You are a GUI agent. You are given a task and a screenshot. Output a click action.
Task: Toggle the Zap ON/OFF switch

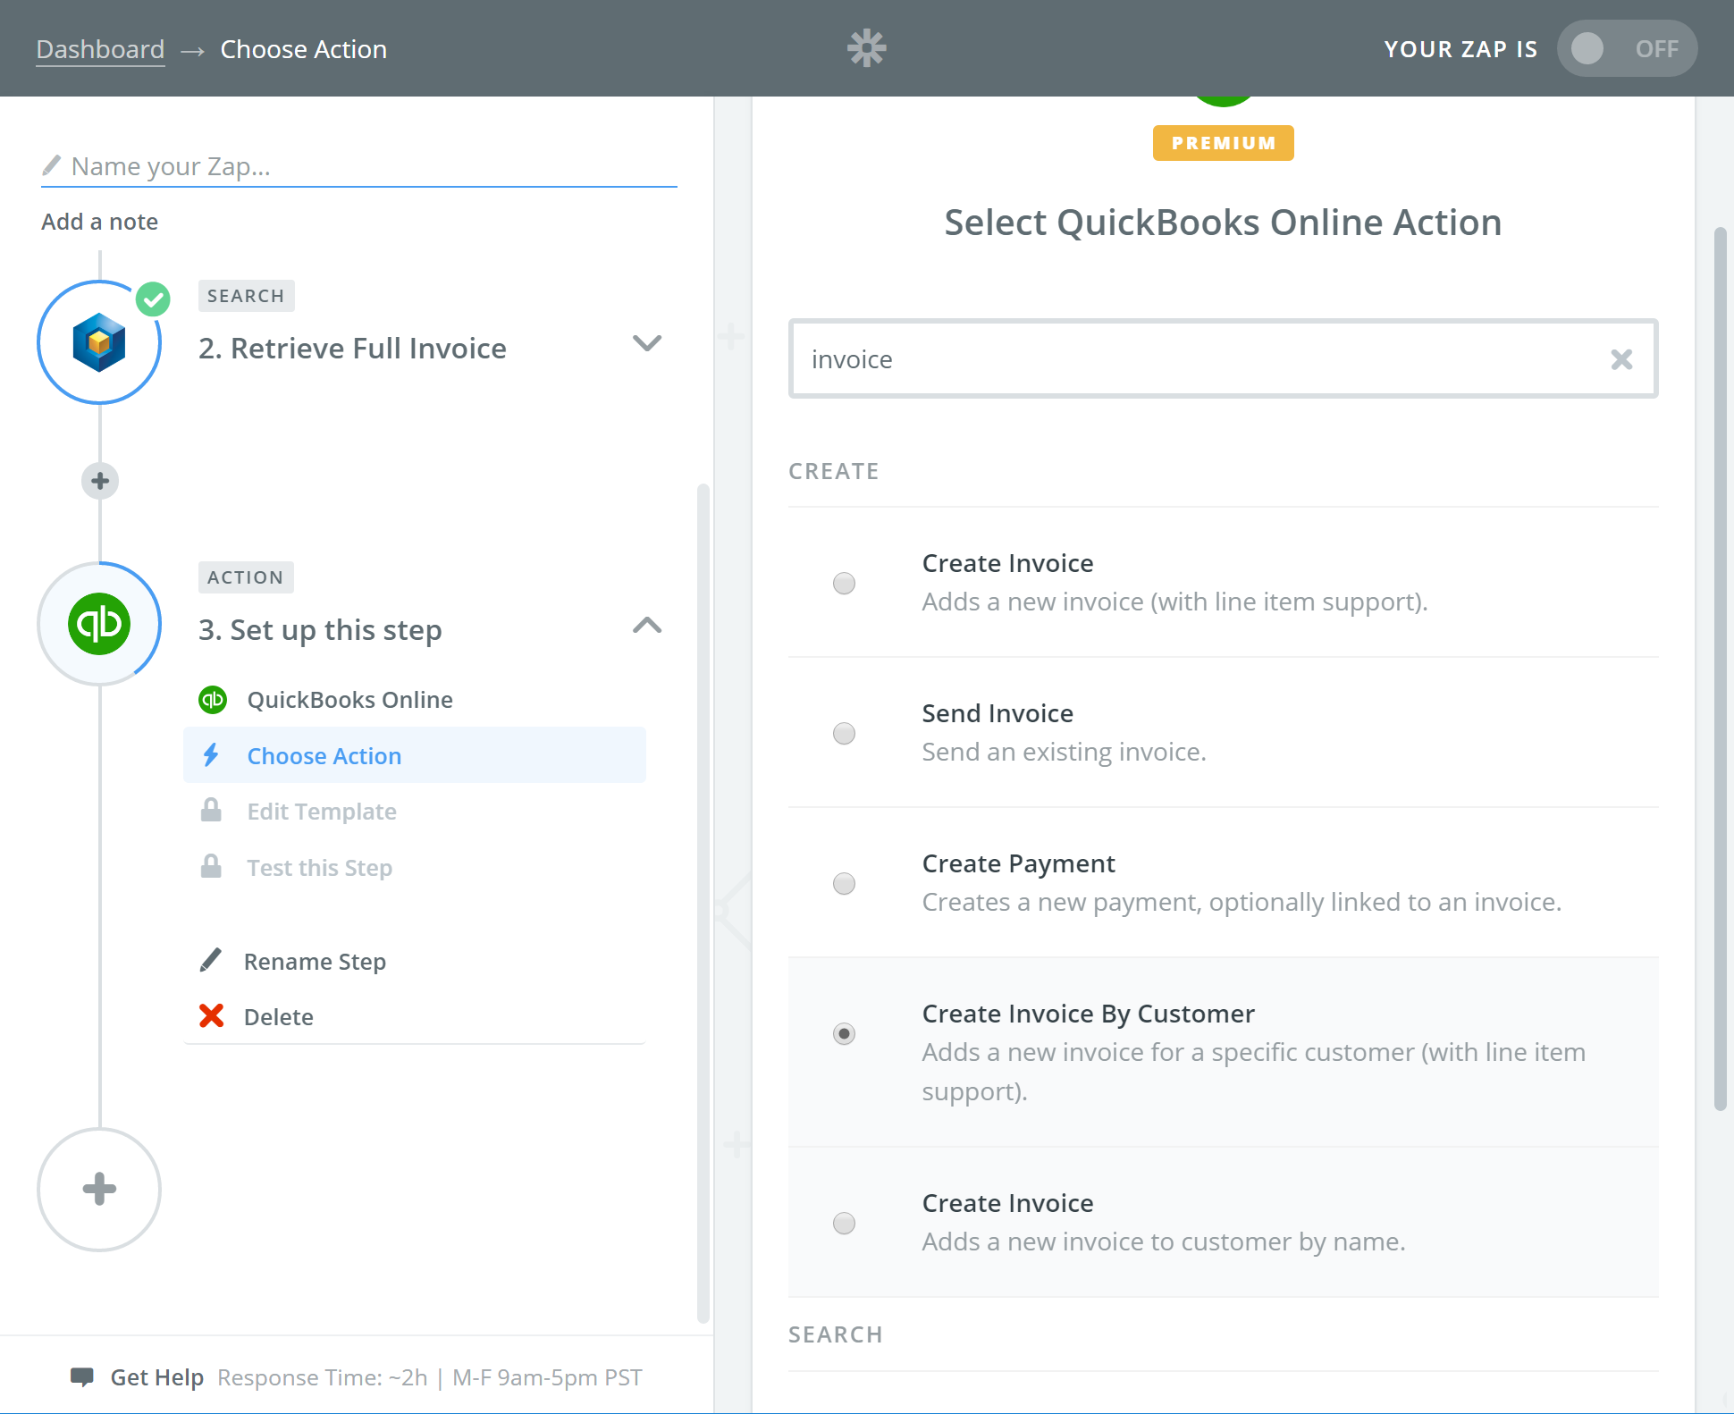pyautogui.click(x=1627, y=48)
